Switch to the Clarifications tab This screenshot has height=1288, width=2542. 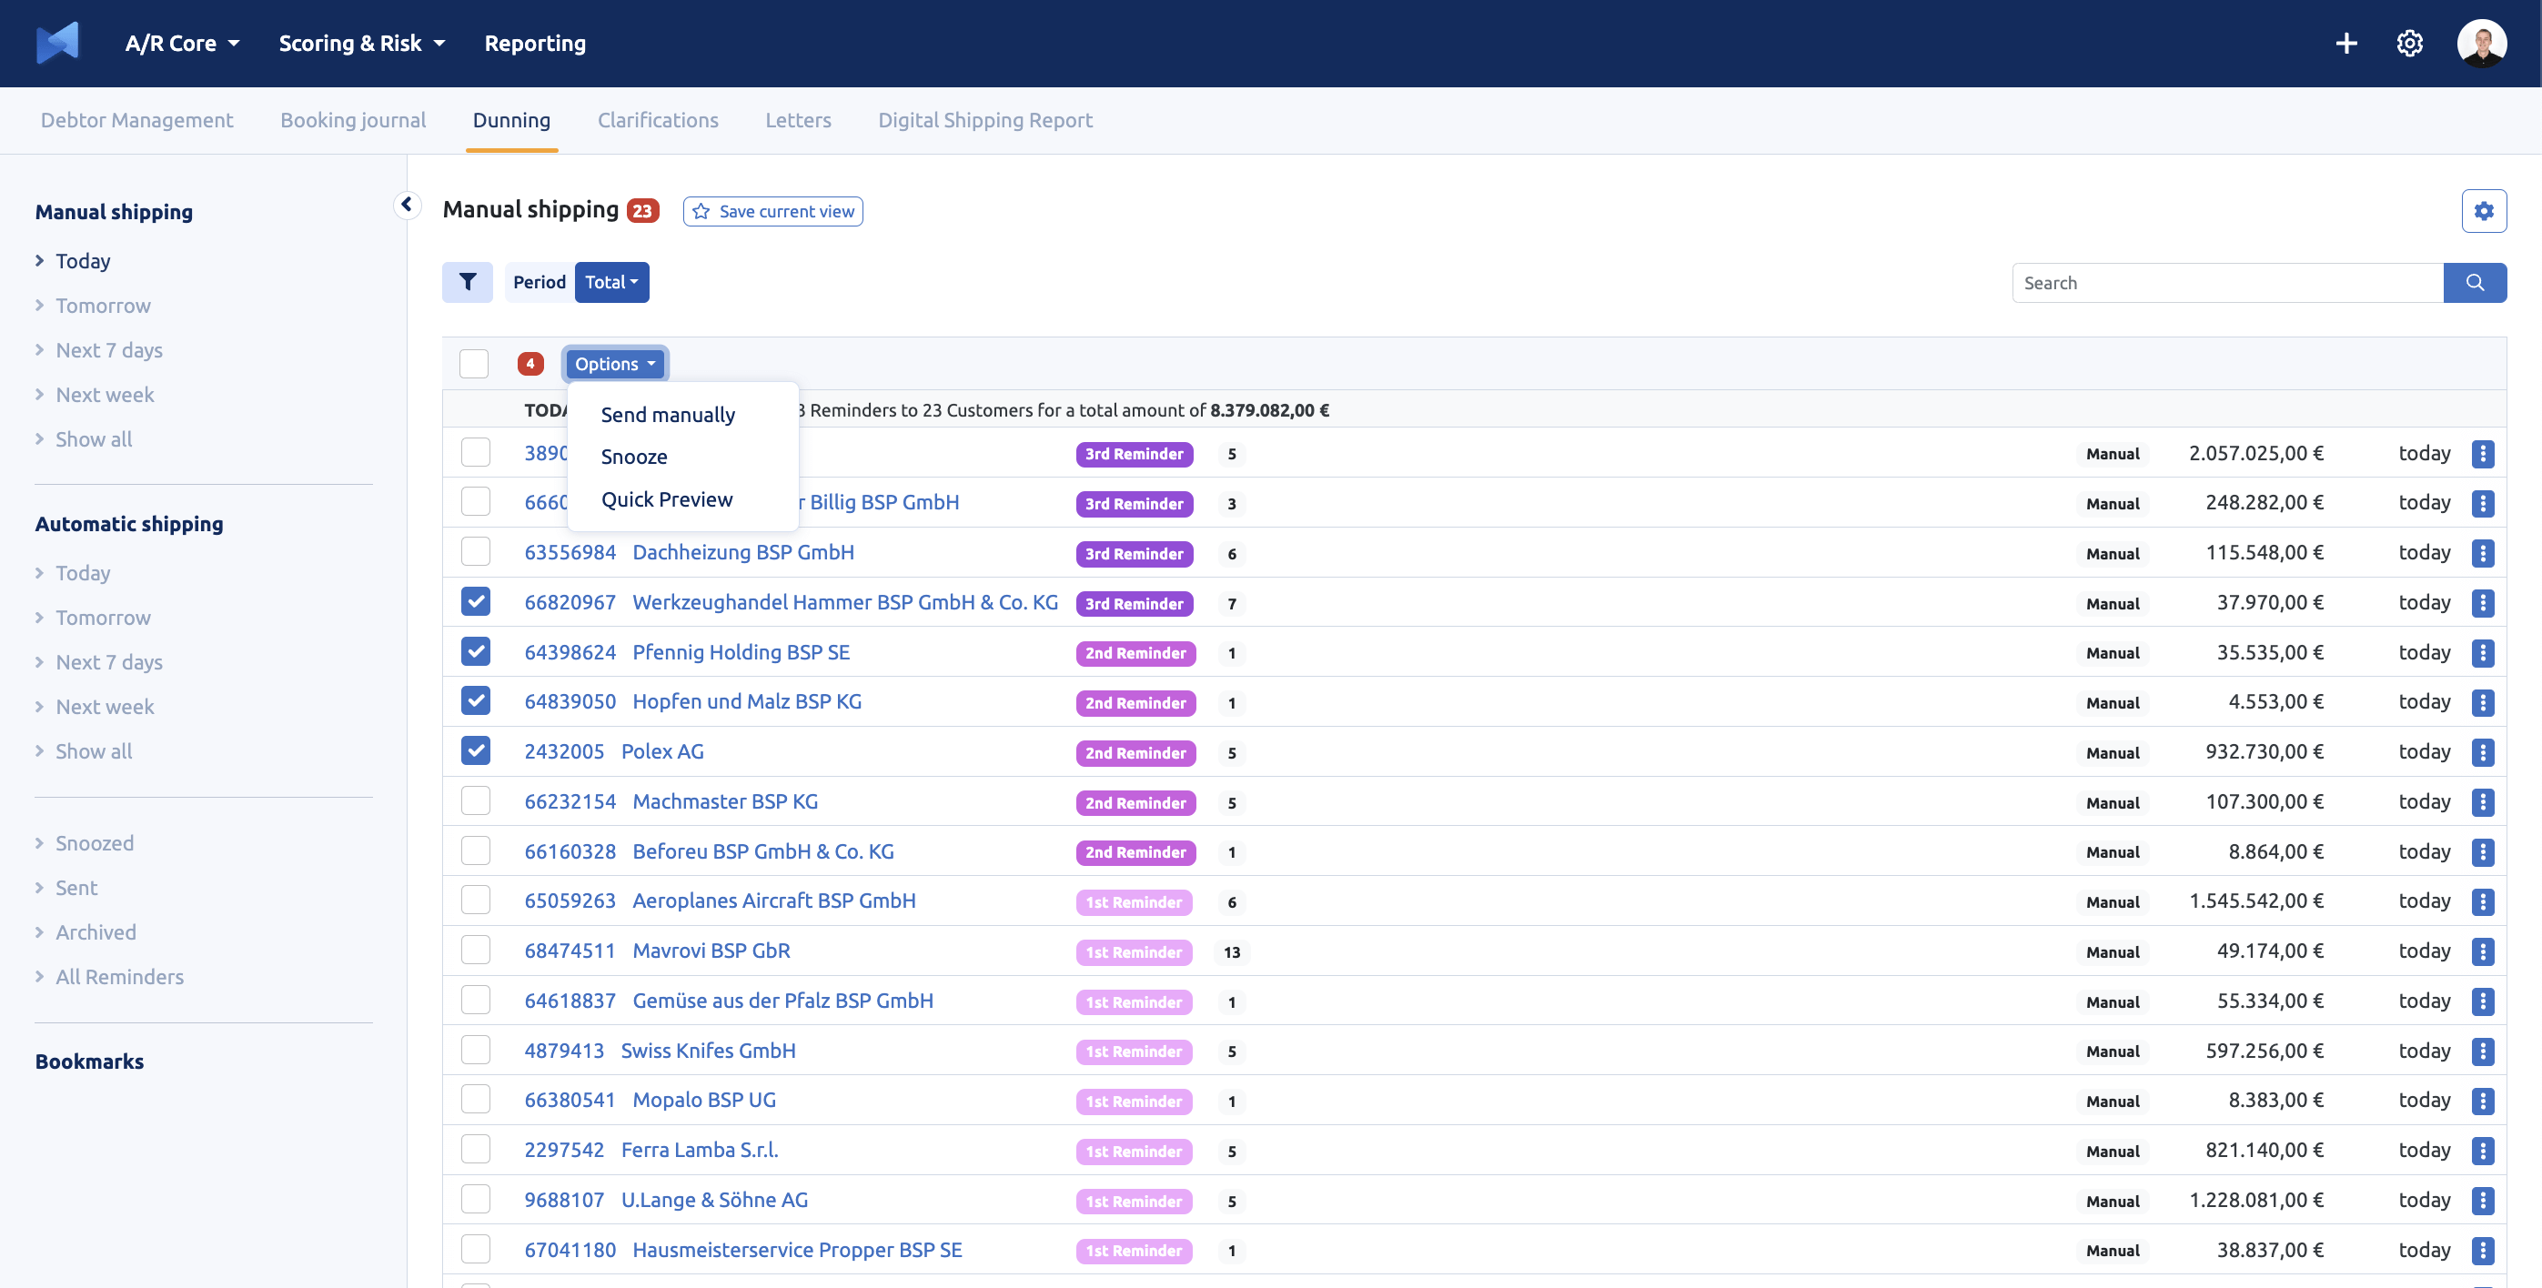coord(657,120)
